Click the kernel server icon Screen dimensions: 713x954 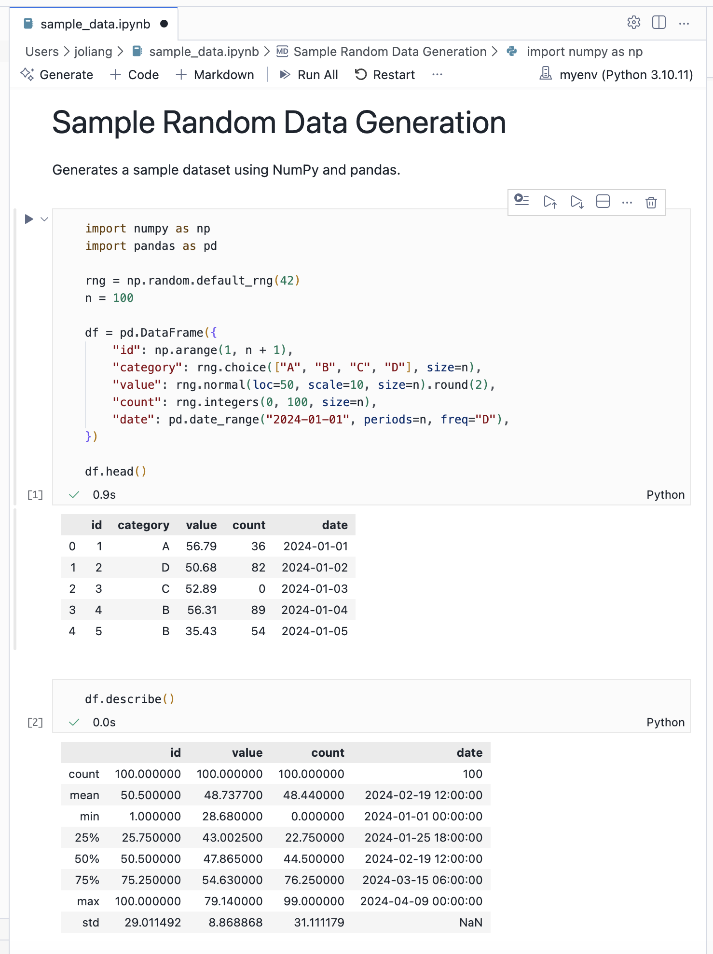pos(546,74)
